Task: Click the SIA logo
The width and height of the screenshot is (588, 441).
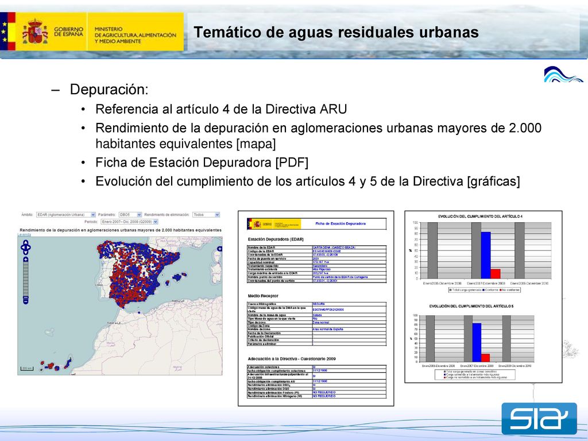Action: (539, 418)
